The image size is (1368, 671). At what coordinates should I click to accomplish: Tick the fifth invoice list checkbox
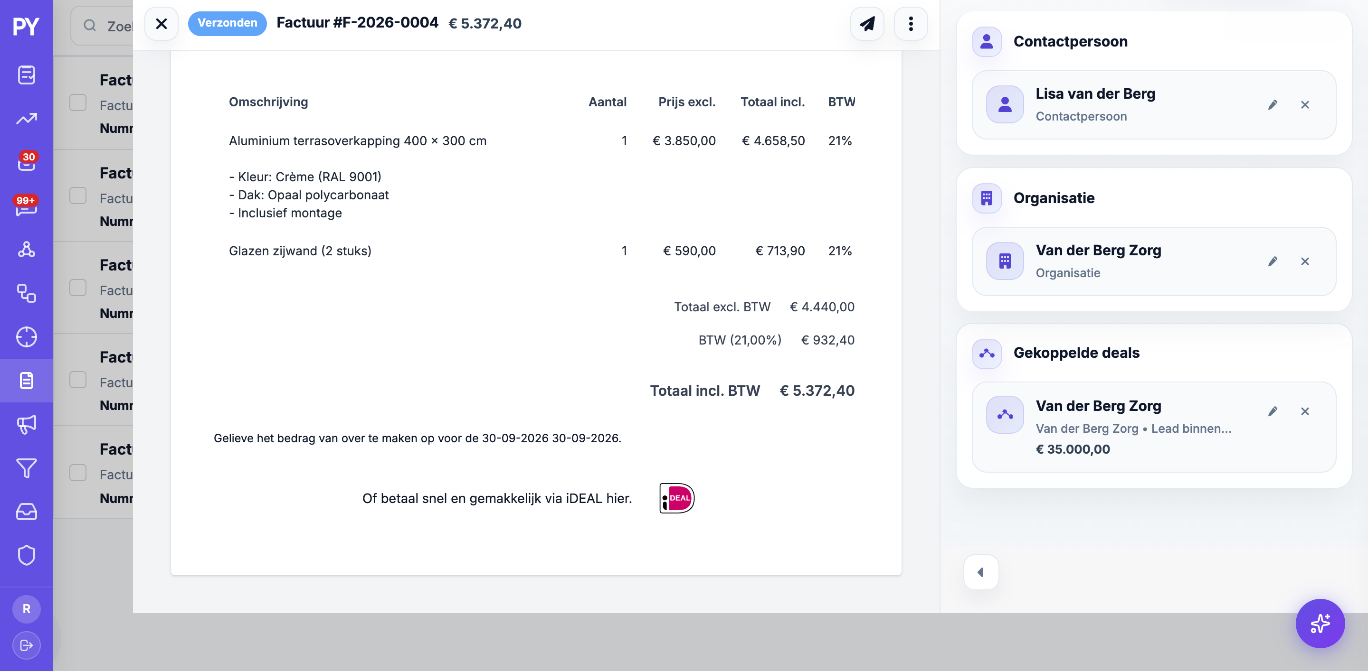pyautogui.click(x=78, y=473)
